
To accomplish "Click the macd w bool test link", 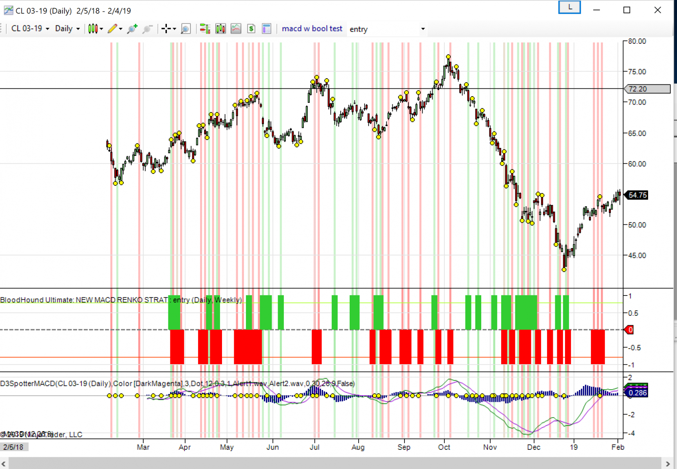I will (x=312, y=29).
